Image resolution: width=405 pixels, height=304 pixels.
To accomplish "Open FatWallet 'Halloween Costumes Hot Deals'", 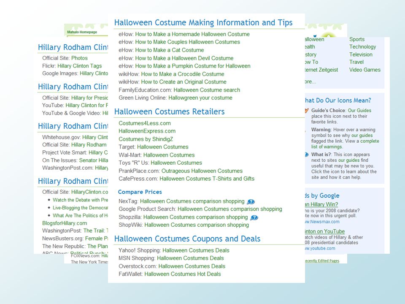I will tap(183, 274).
